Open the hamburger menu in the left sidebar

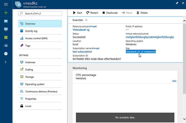pos(6,4)
